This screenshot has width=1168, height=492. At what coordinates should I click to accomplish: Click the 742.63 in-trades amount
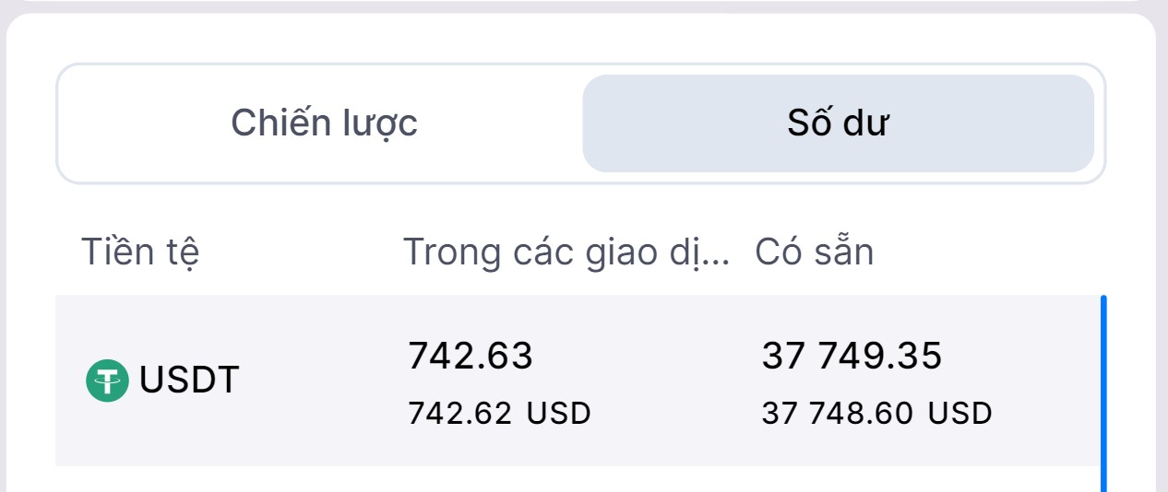tap(471, 356)
